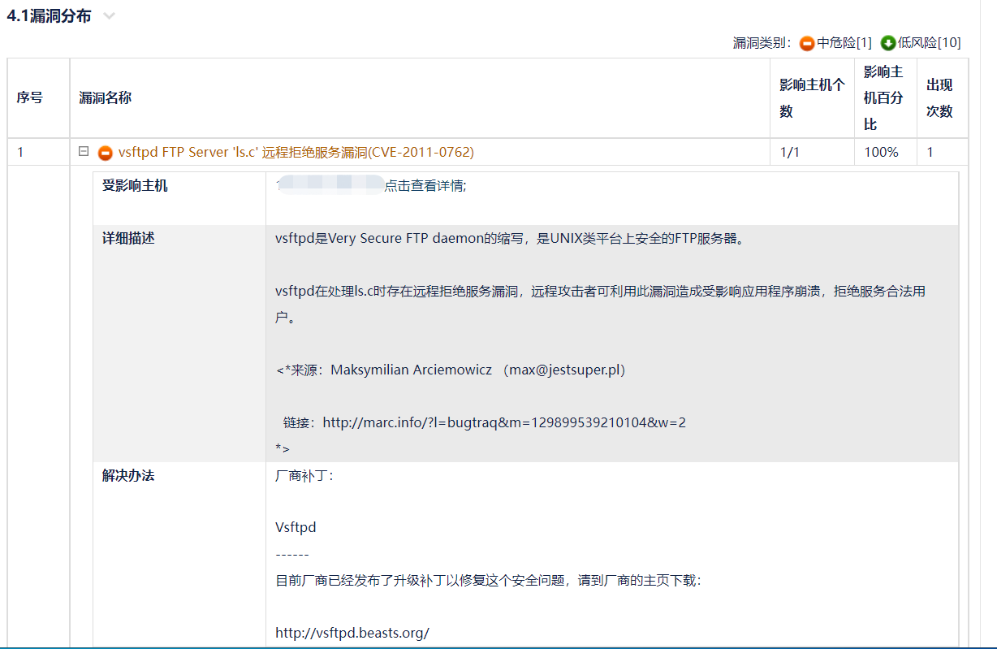The height and width of the screenshot is (649, 997).
Task: Collapse the 4.1漏洞分布 section chevron
Action: click(110, 16)
